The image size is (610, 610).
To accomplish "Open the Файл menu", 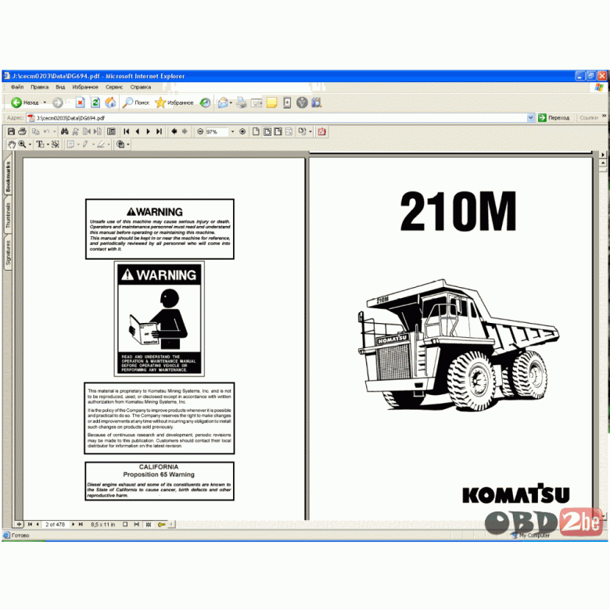I will point(17,87).
